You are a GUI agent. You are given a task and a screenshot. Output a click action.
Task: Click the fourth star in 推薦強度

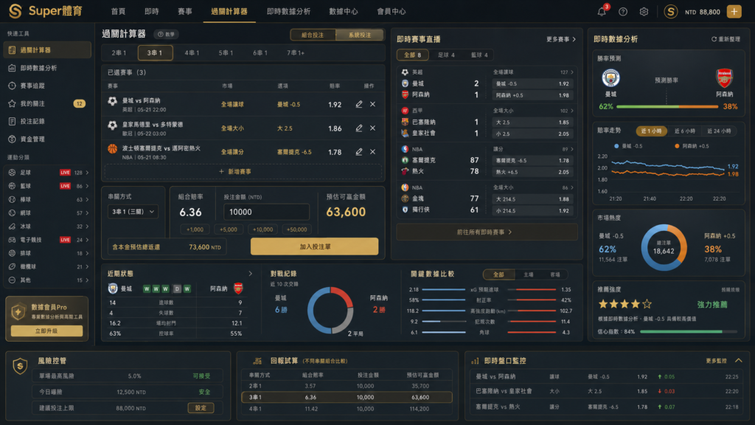(636, 304)
